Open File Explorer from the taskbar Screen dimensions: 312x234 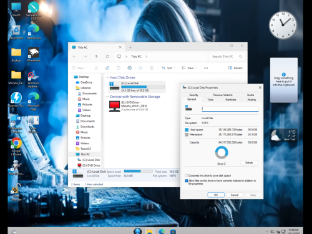[149, 232]
